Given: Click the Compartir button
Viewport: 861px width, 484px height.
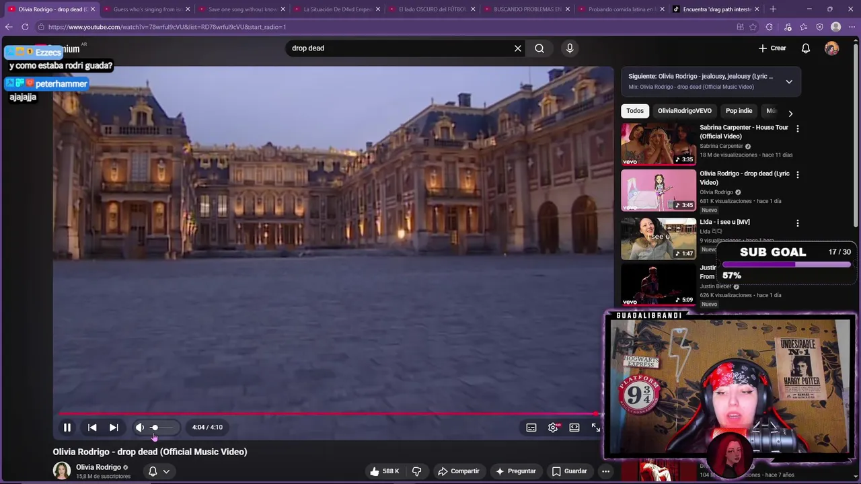Looking at the screenshot, I should [459, 471].
